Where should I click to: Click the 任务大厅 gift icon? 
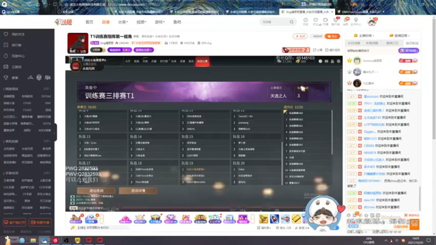point(76,219)
